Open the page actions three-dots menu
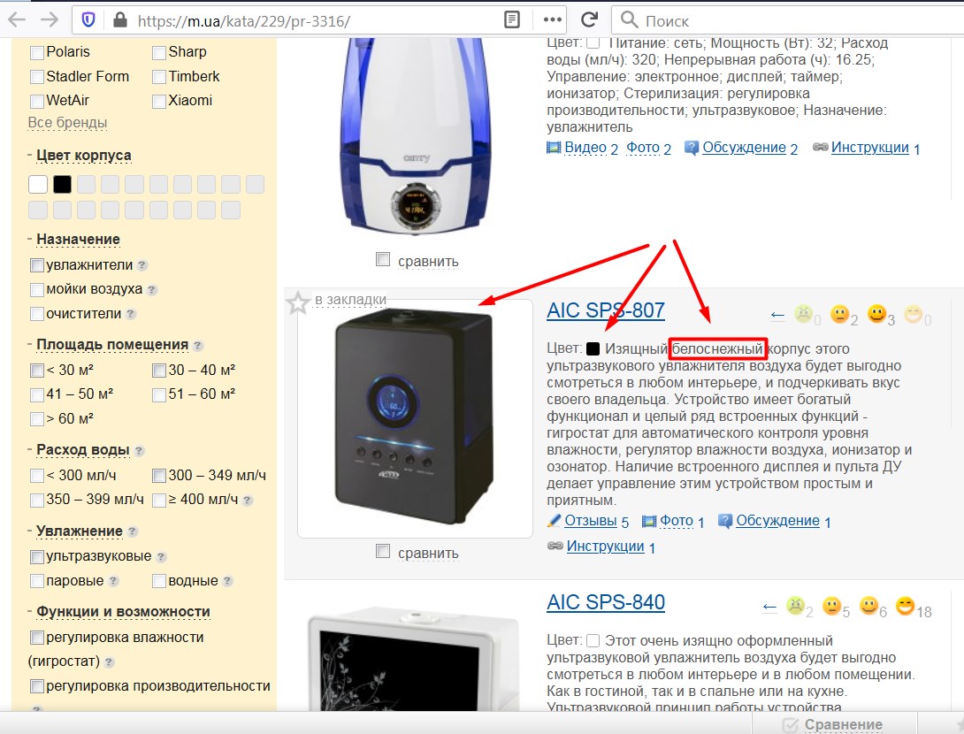This screenshot has width=964, height=734. click(553, 19)
